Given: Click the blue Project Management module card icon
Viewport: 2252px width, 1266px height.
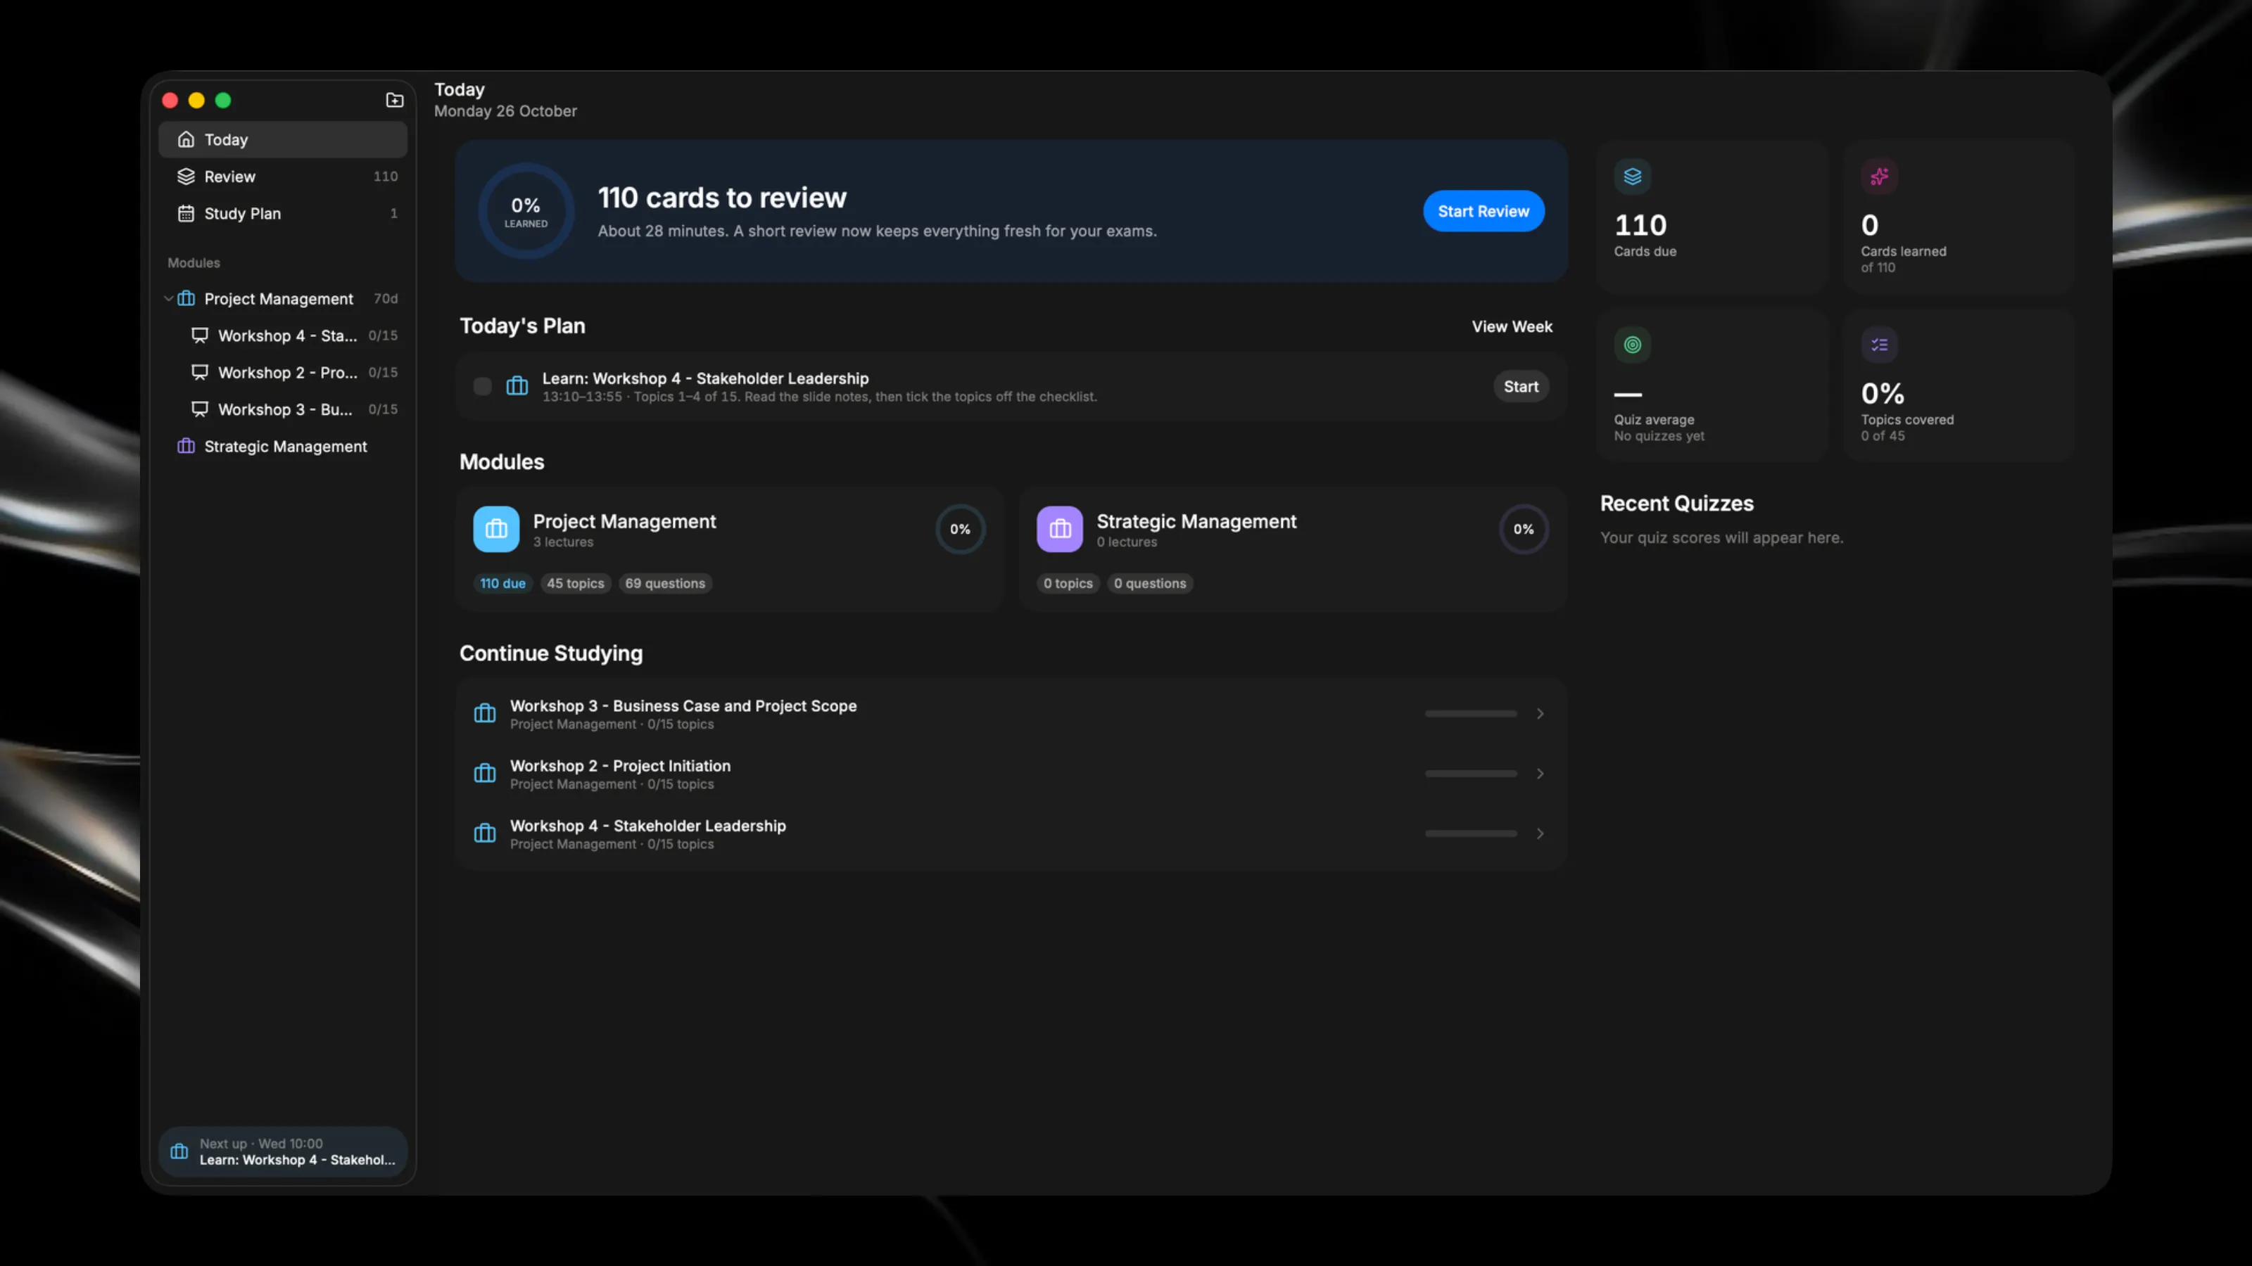Looking at the screenshot, I should [x=495, y=529].
